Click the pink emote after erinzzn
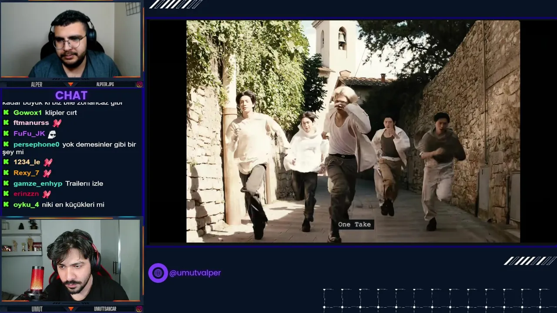Image resolution: width=557 pixels, height=313 pixels. coord(47,194)
